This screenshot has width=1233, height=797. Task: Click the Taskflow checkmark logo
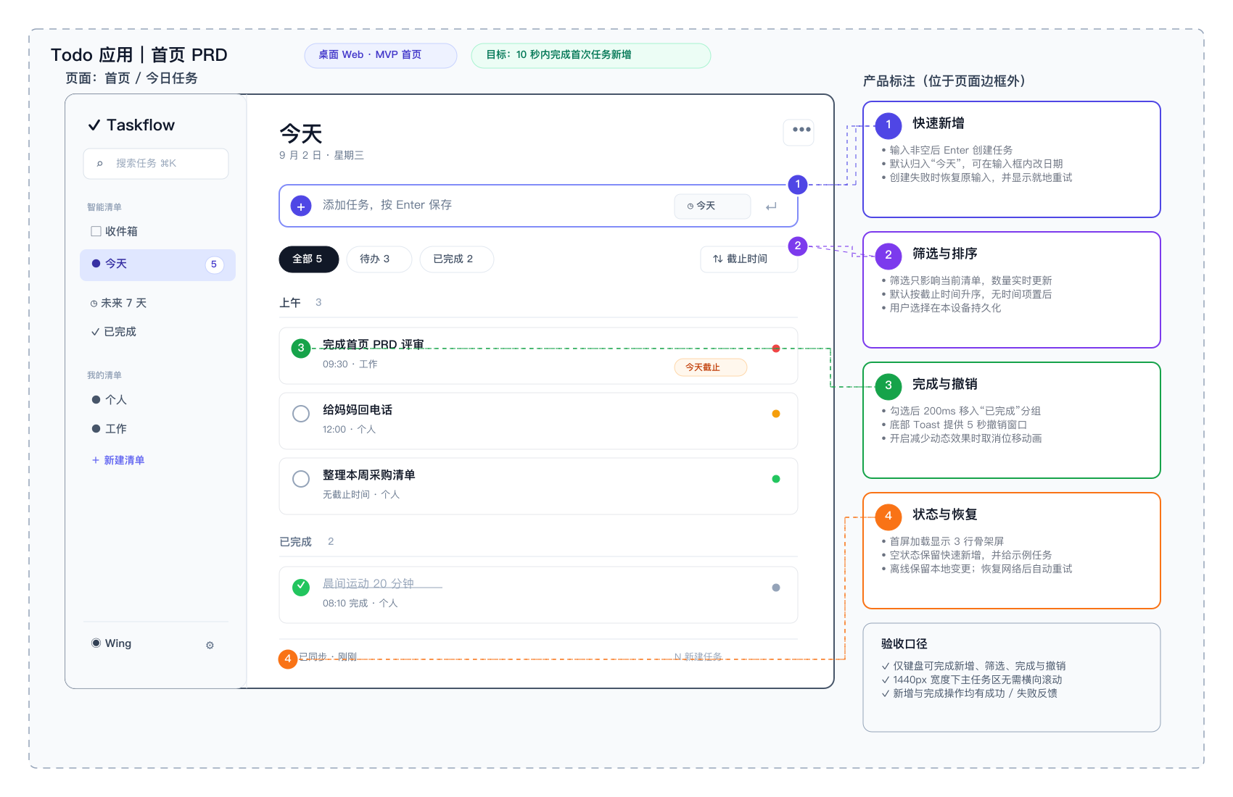click(x=94, y=125)
